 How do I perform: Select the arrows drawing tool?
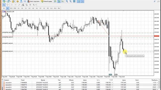point(34,5)
